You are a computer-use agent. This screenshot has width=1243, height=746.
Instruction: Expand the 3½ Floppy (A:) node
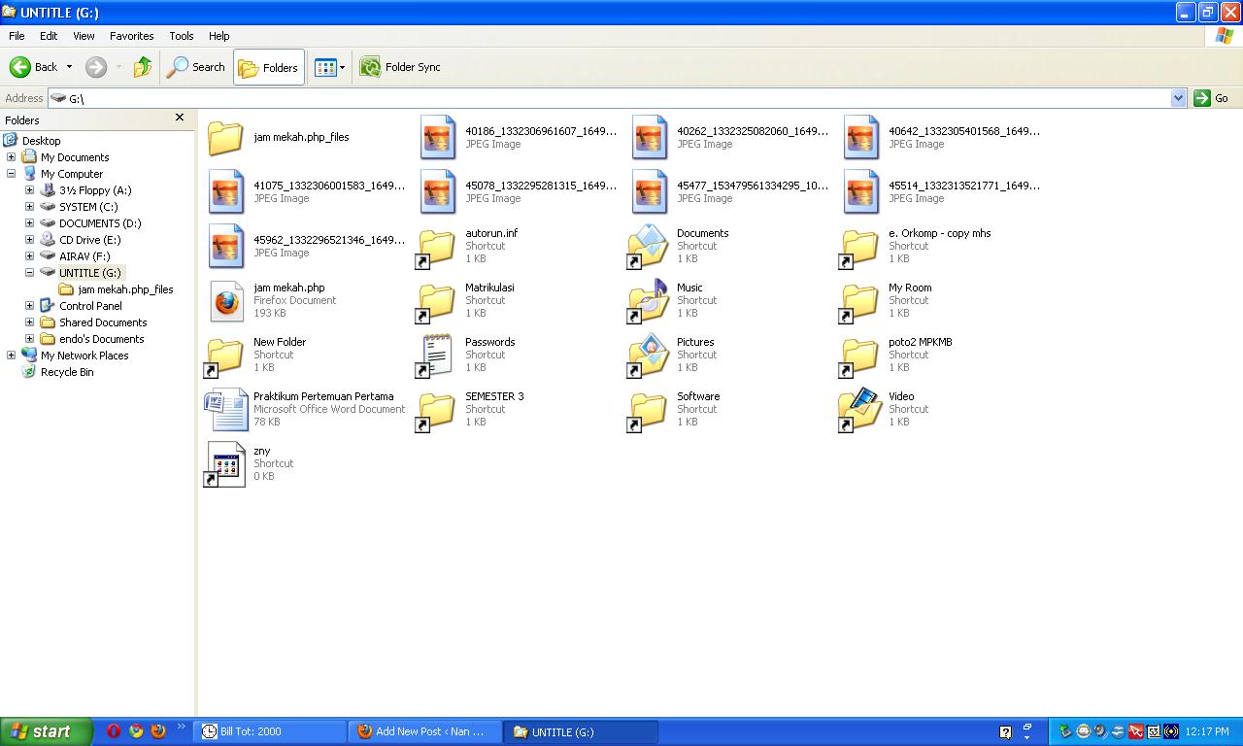coord(29,190)
